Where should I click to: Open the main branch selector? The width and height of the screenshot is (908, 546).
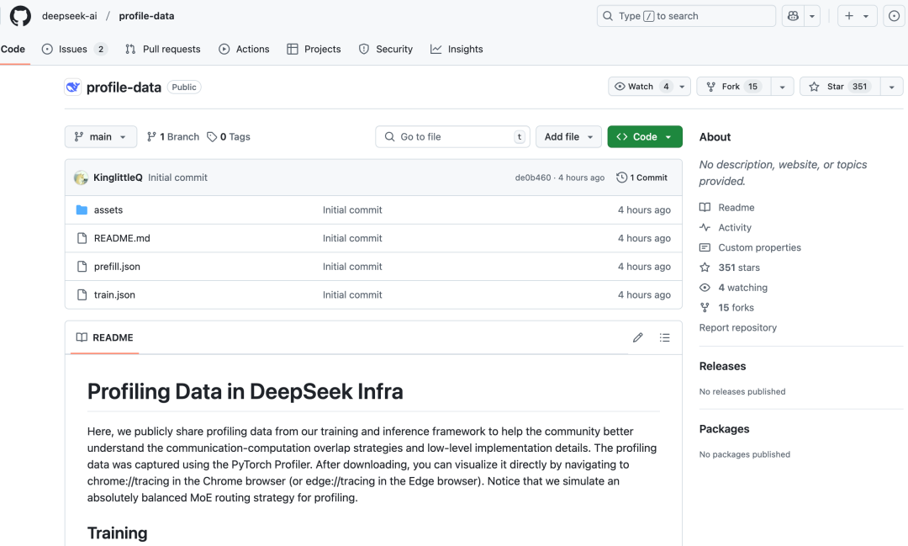[101, 137]
